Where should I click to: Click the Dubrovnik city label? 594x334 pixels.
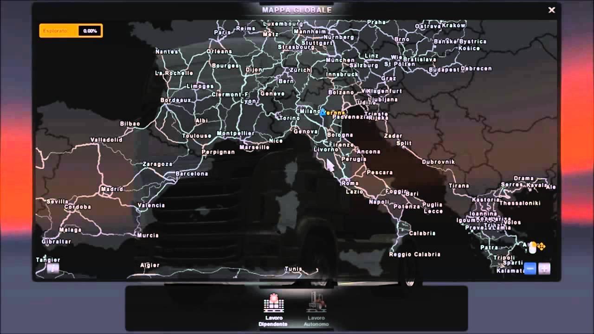click(x=438, y=162)
